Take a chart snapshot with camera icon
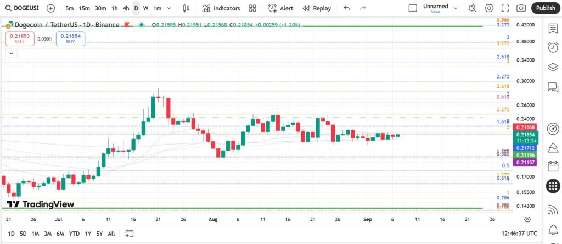 pyautogui.click(x=521, y=8)
